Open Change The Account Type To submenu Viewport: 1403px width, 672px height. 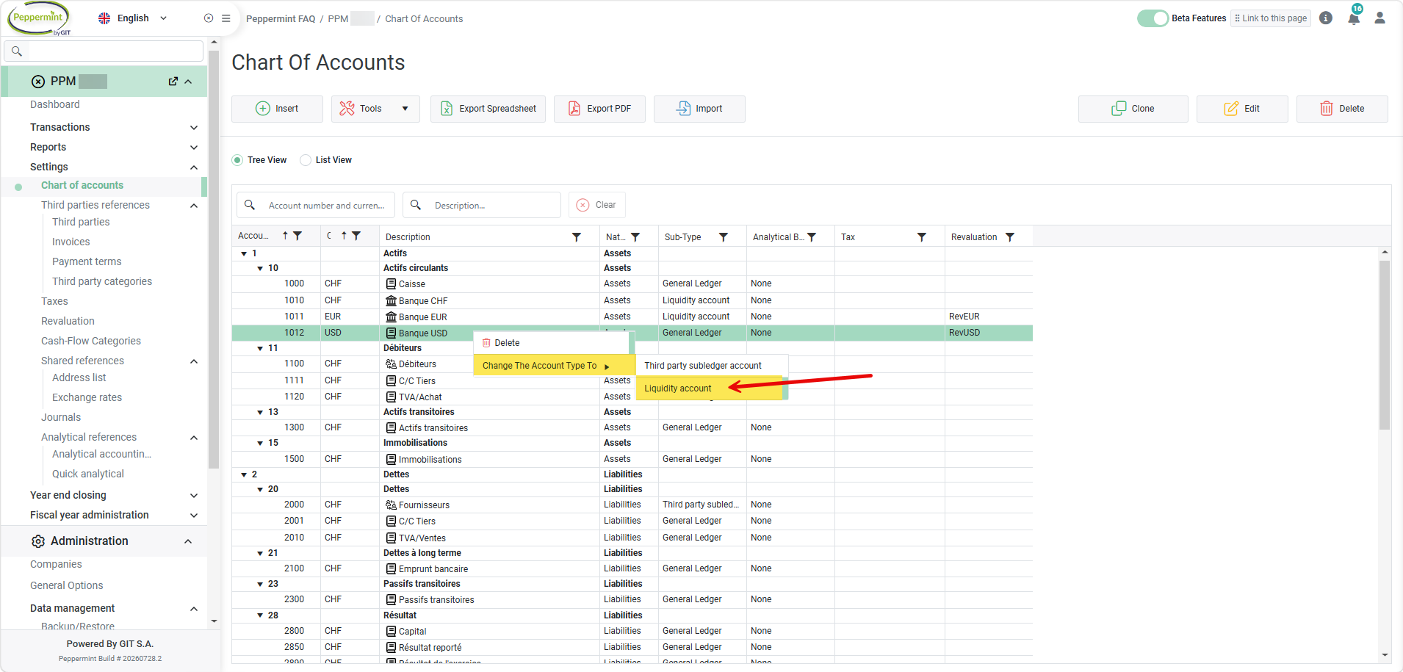(x=555, y=366)
